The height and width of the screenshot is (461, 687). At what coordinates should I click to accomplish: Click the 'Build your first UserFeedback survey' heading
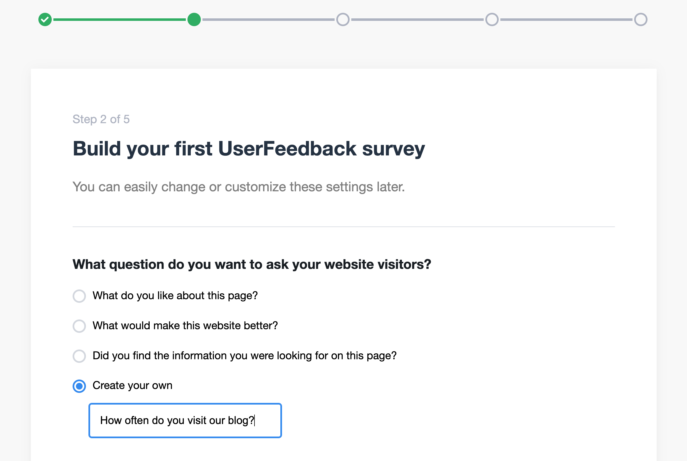249,149
